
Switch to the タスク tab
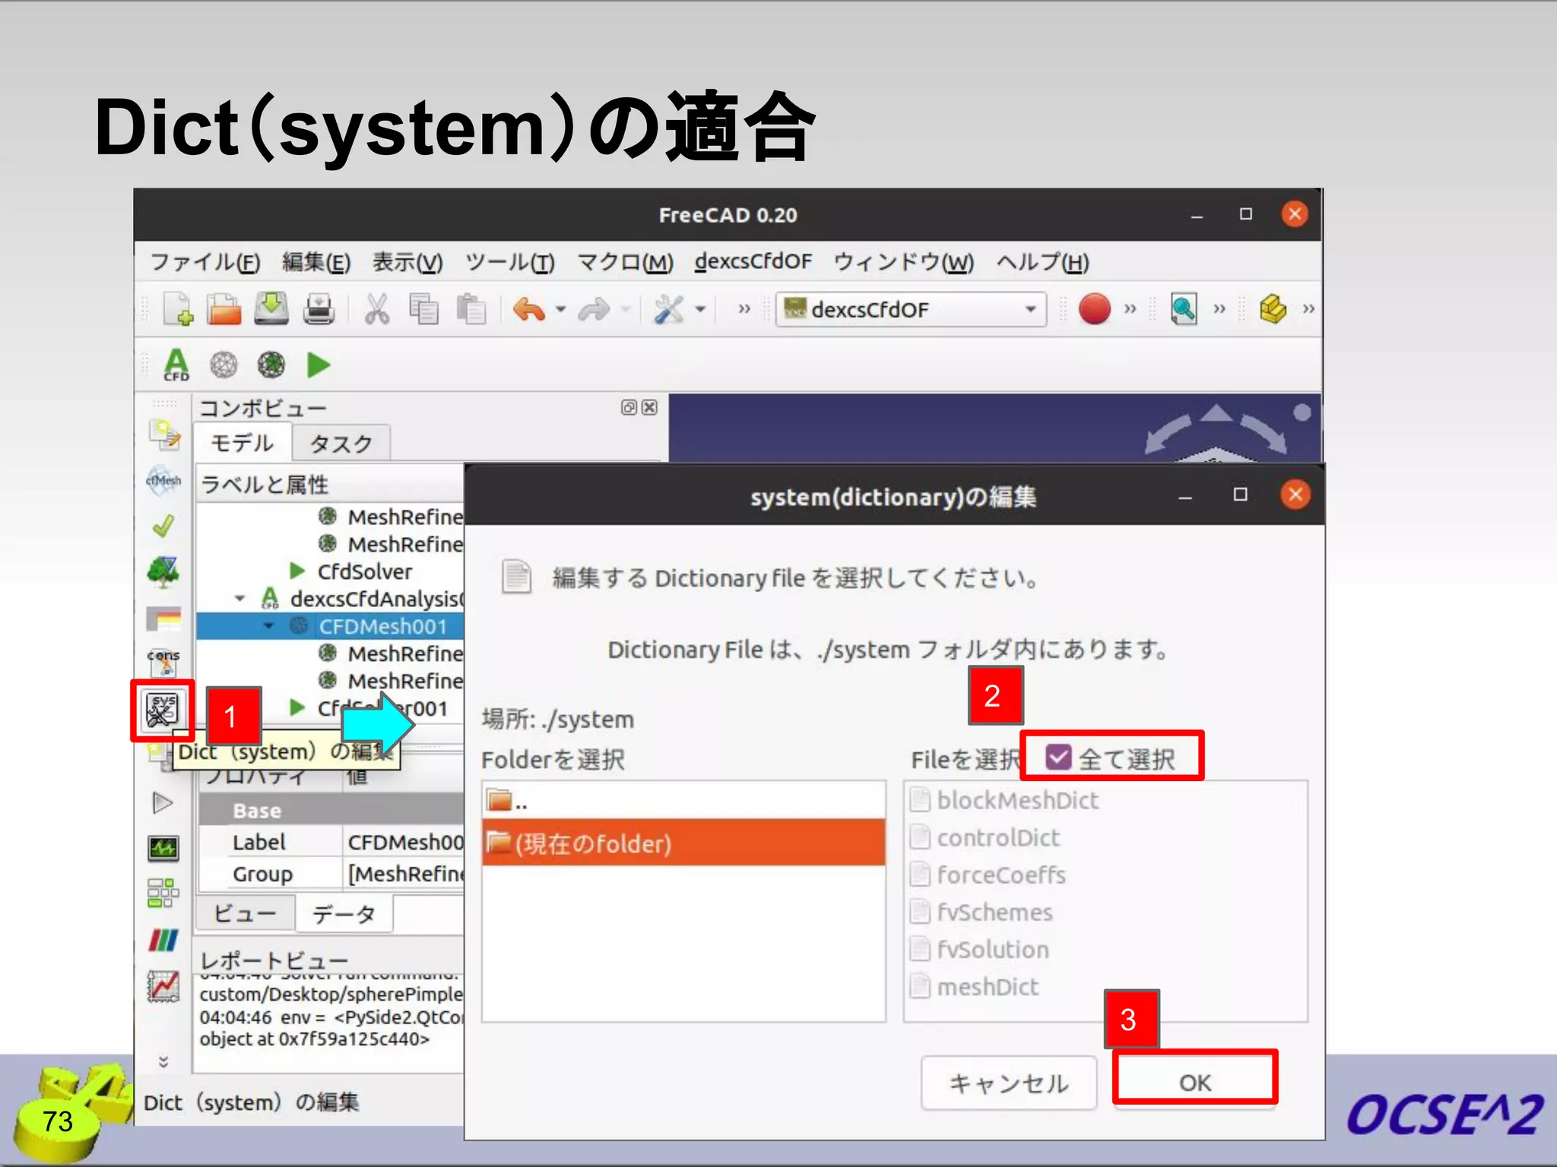click(x=341, y=443)
